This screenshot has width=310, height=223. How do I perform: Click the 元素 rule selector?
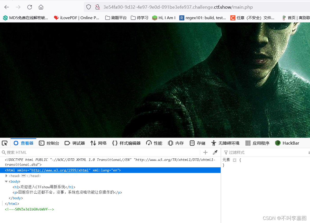click(x=226, y=160)
